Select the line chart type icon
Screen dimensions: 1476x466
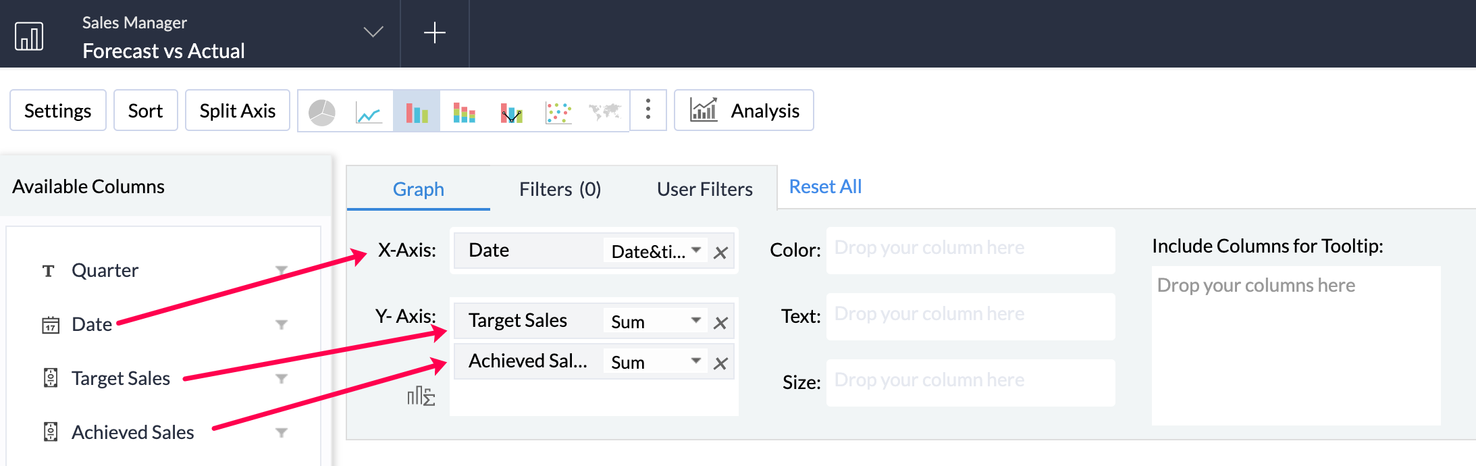369,111
